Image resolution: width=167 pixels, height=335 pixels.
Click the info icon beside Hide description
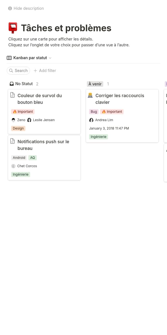coord(10,8)
